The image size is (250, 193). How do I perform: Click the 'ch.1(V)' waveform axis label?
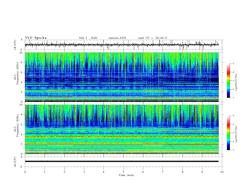coord(15,45)
